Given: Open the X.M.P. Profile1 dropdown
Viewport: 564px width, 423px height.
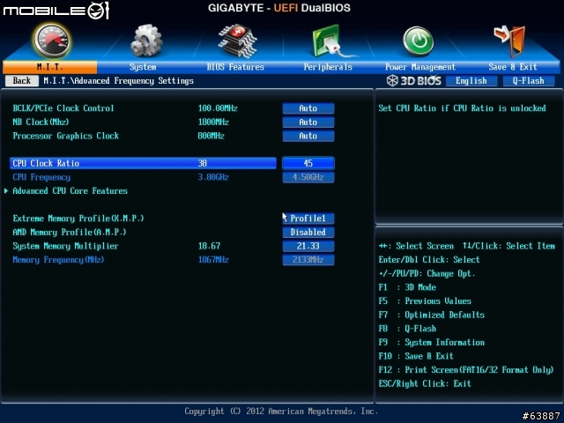Looking at the screenshot, I should 308,219.
